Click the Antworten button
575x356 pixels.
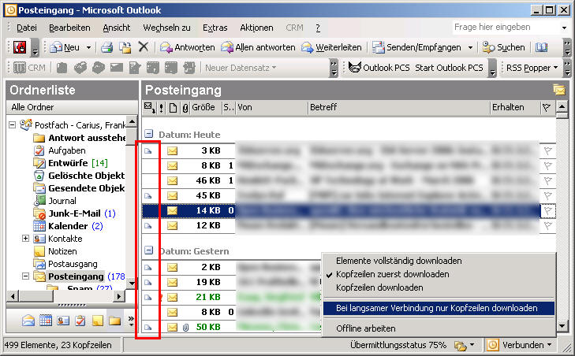tap(188, 47)
